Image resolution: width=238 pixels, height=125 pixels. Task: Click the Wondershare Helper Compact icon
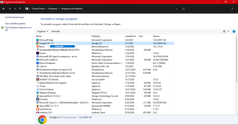point(37,70)
